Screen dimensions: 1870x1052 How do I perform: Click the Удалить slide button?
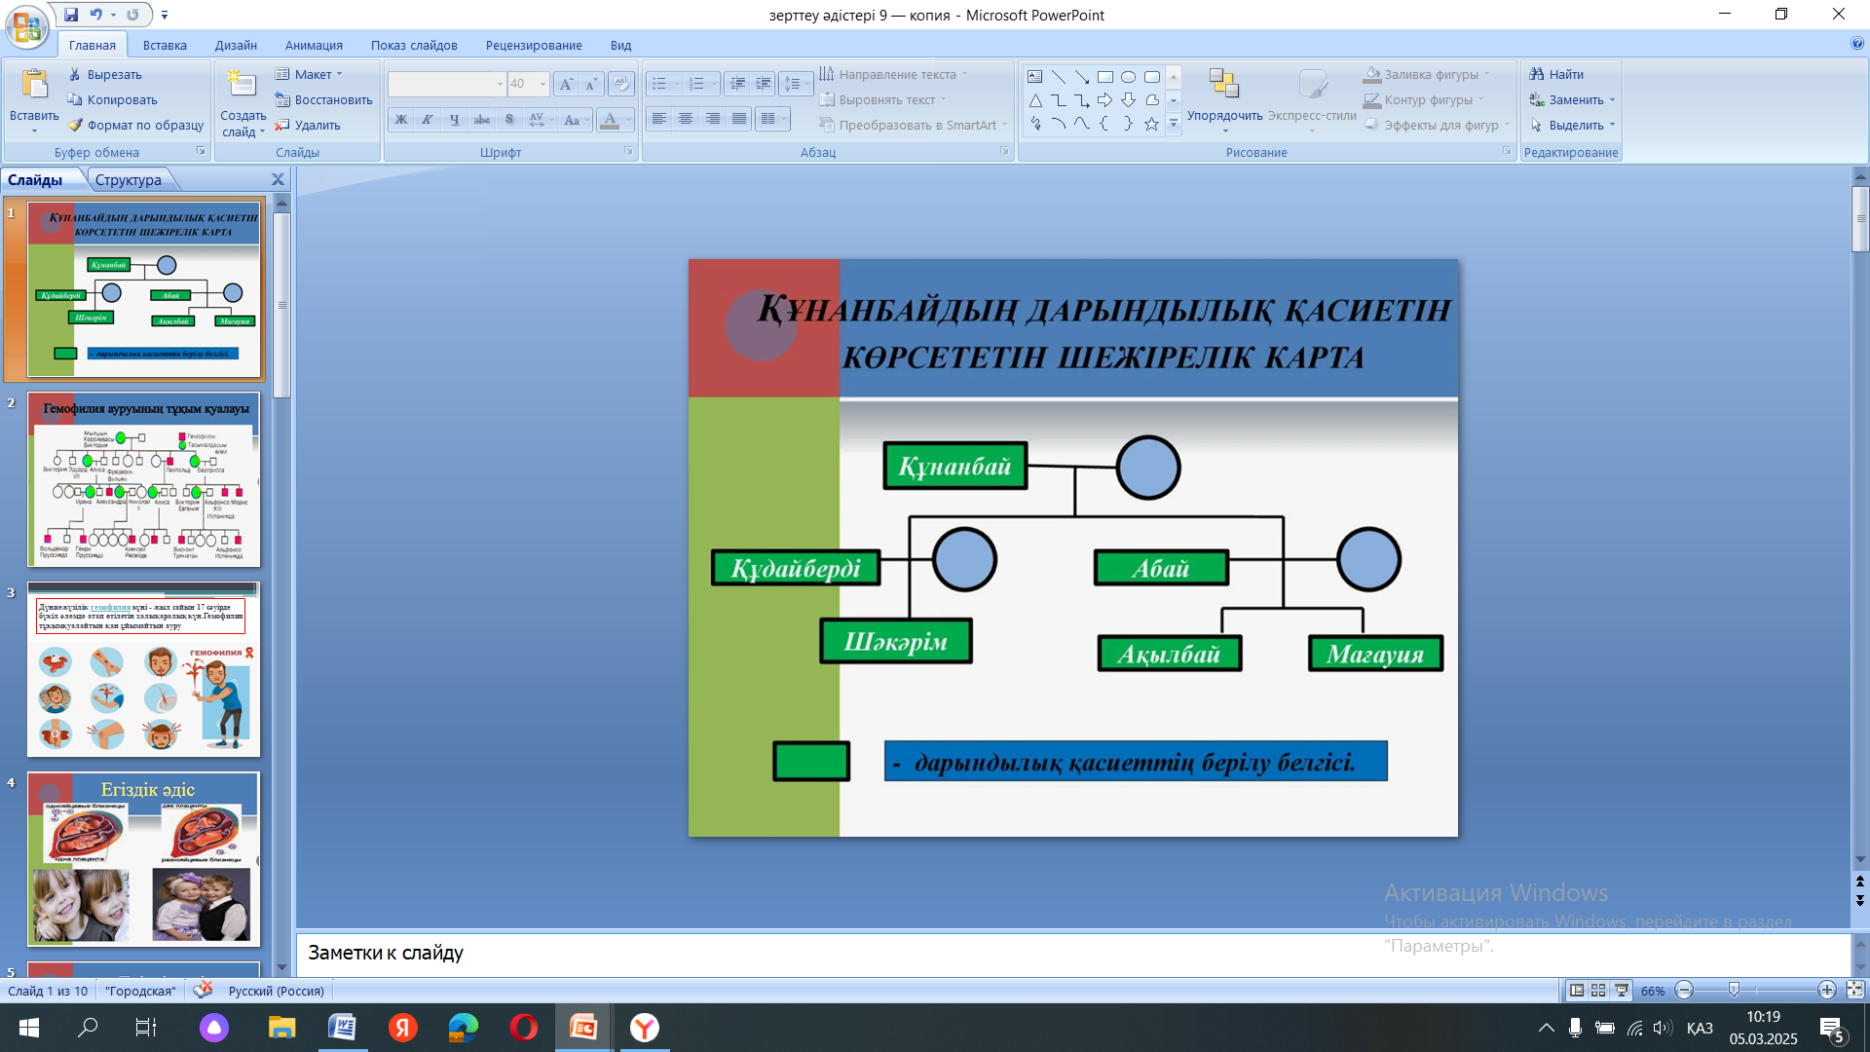click(308, 125)
